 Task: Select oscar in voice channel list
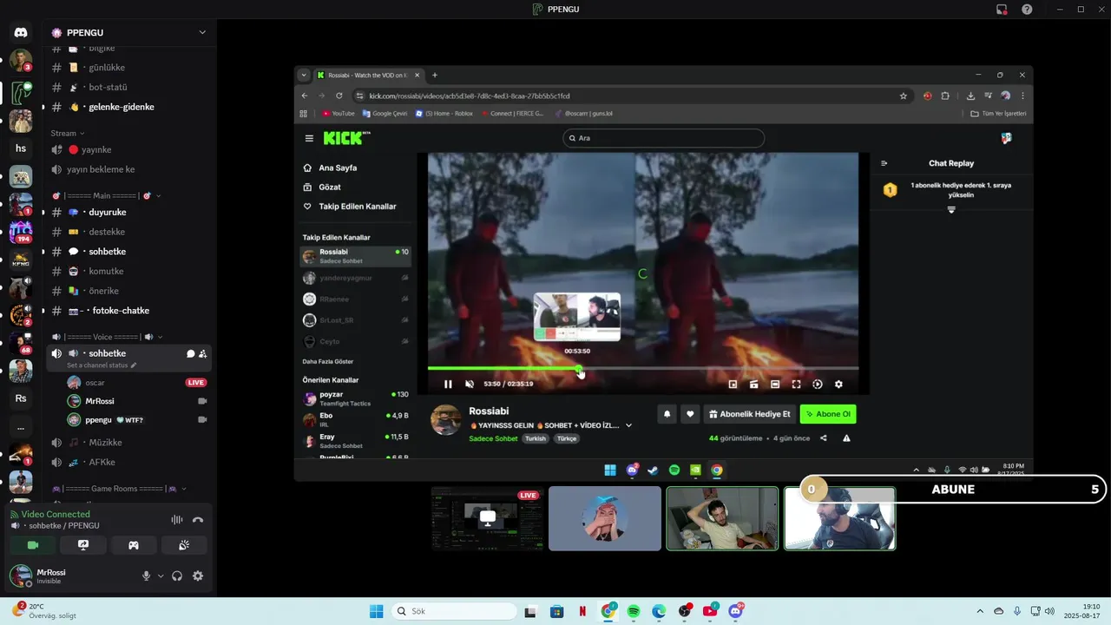coord(137,382)
